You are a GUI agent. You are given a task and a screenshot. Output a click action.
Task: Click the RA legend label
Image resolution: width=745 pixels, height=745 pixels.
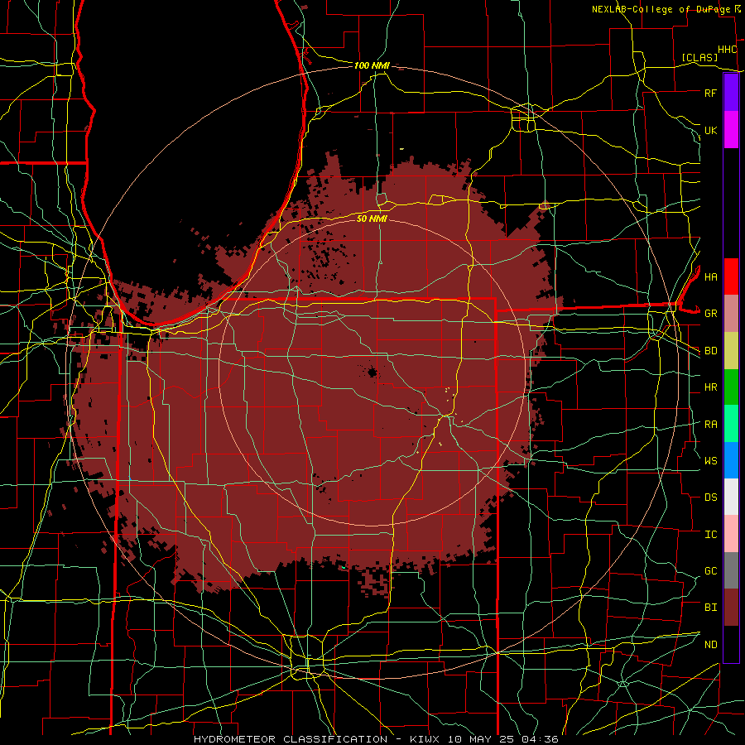pyautogui.click(x=710, y=425)
